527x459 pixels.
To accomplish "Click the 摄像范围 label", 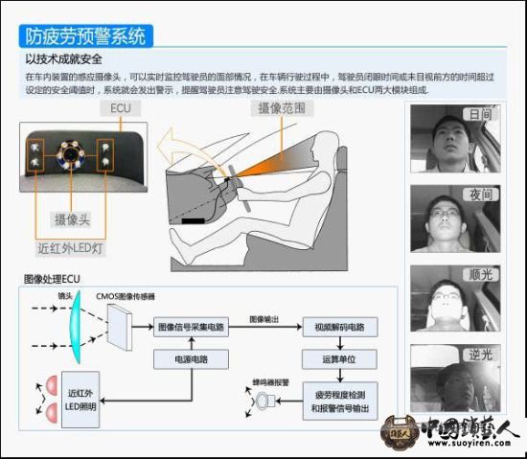I will (282, 108).
